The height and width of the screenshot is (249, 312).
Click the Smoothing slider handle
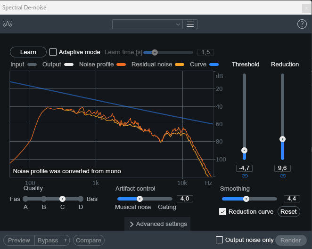pyautogui.click(x=246, y=199)
